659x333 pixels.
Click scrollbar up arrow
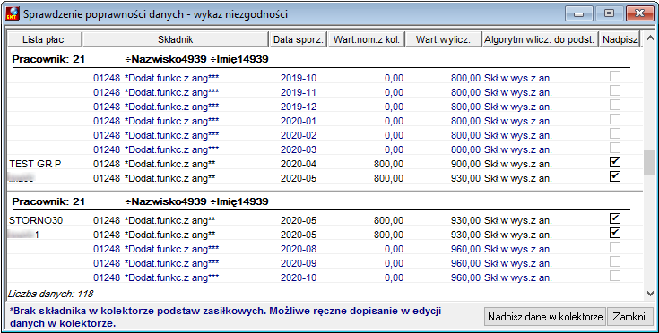pyautogui.click(x=650, y=38)
